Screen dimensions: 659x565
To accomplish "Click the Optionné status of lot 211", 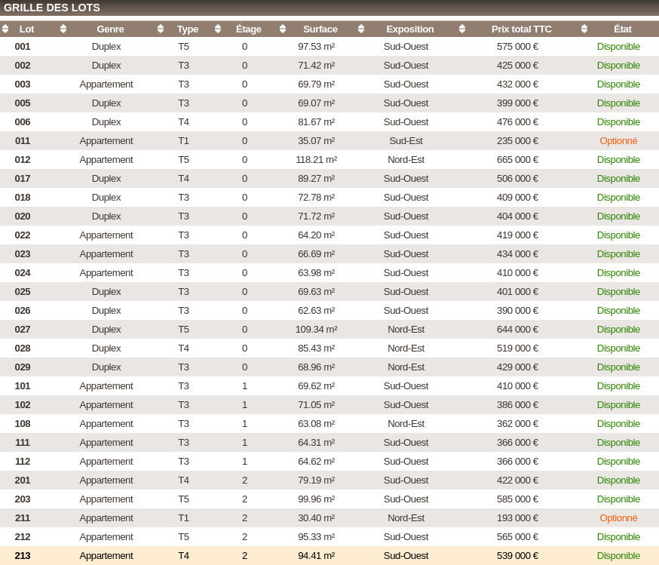I will (618, 517).
